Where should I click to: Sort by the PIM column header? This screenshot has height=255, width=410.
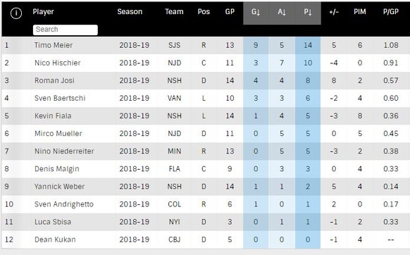[360, 12]
